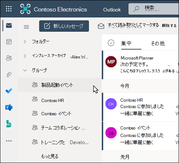179x163 pixels.
Task: Click in the 検索 search box
Action: click(154, 9)
